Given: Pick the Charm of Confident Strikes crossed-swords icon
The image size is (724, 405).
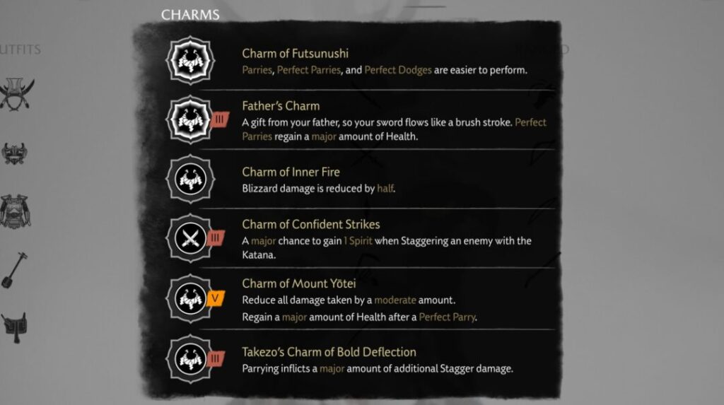Looking at the screenshot, I should (x=190, y=238).
